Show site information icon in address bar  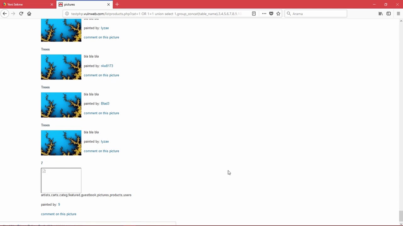(x=67, y=14)
